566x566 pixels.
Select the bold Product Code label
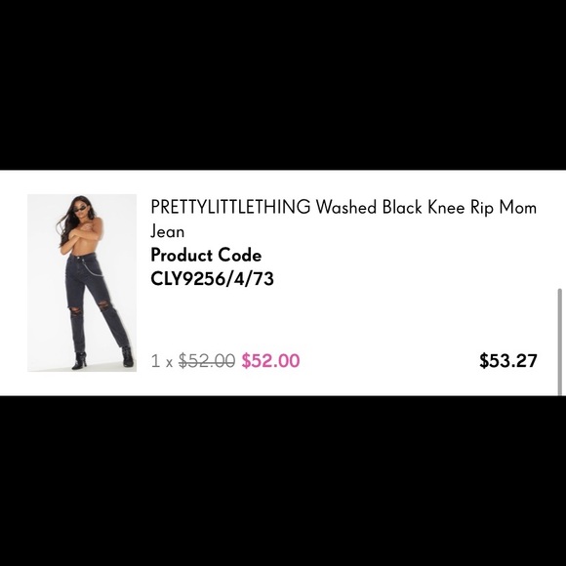coord(206,255)
